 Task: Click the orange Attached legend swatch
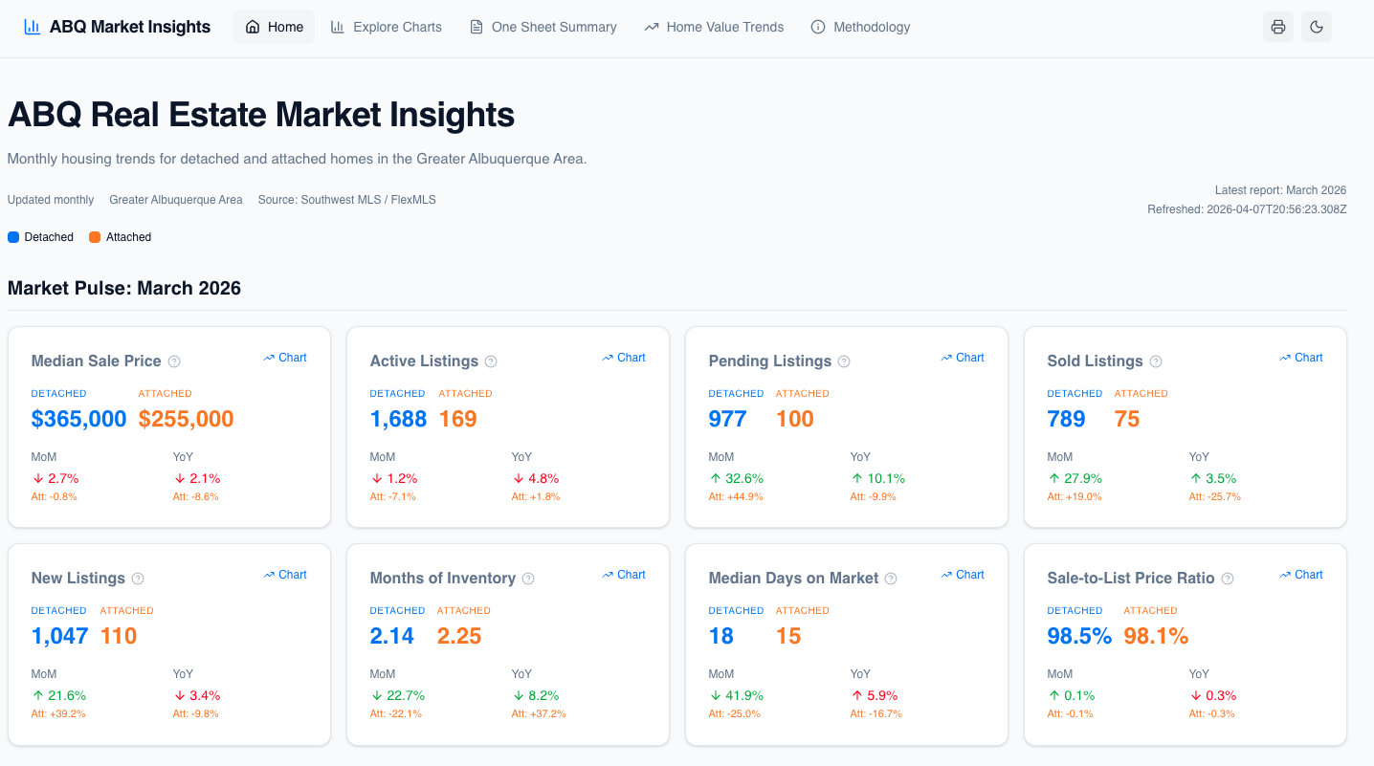point(95,237)
